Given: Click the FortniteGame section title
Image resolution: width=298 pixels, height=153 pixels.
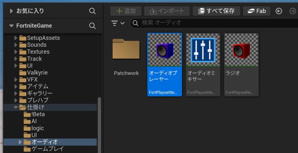Looking at the screenshot, I should click(34, 26).
